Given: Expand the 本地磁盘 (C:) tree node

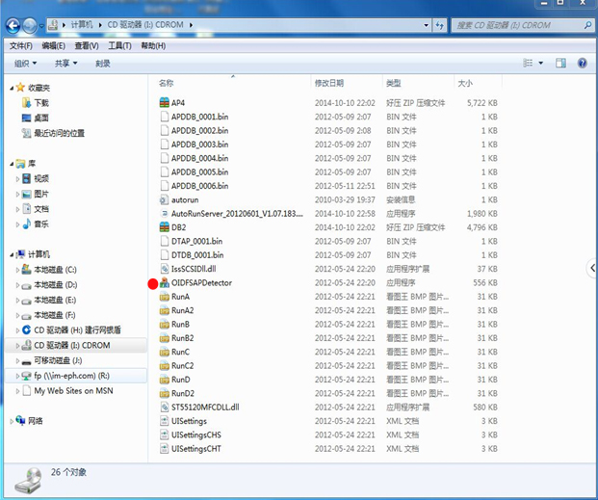Looking at the screenshot, I should 17,271.
